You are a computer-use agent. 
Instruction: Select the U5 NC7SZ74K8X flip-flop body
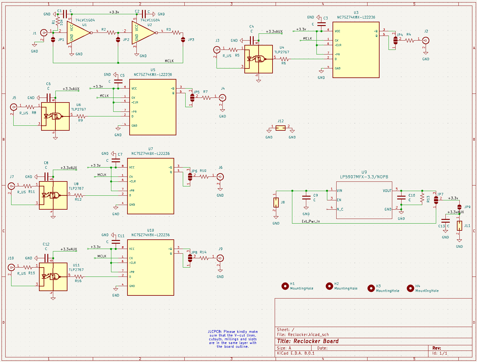tap(153, 107)
